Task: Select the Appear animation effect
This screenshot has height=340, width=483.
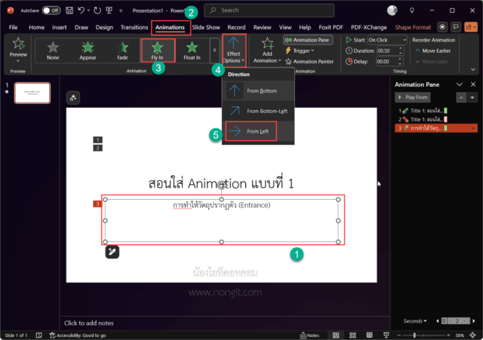Action: pyautogui.click(x=88, y=51)
